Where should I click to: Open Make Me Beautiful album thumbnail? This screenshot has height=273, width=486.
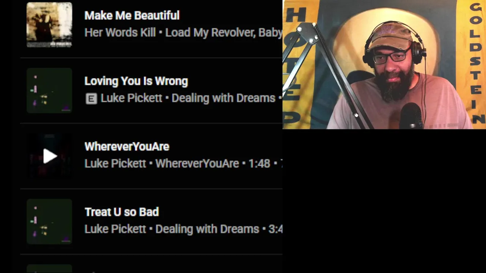[x=49, y=25]
